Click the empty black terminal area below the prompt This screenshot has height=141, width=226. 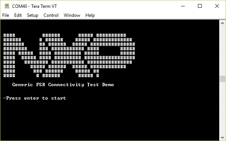tap(109, 120)
